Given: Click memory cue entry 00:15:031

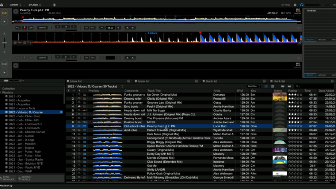Looking at the screenshot, I should coord(312,11).
